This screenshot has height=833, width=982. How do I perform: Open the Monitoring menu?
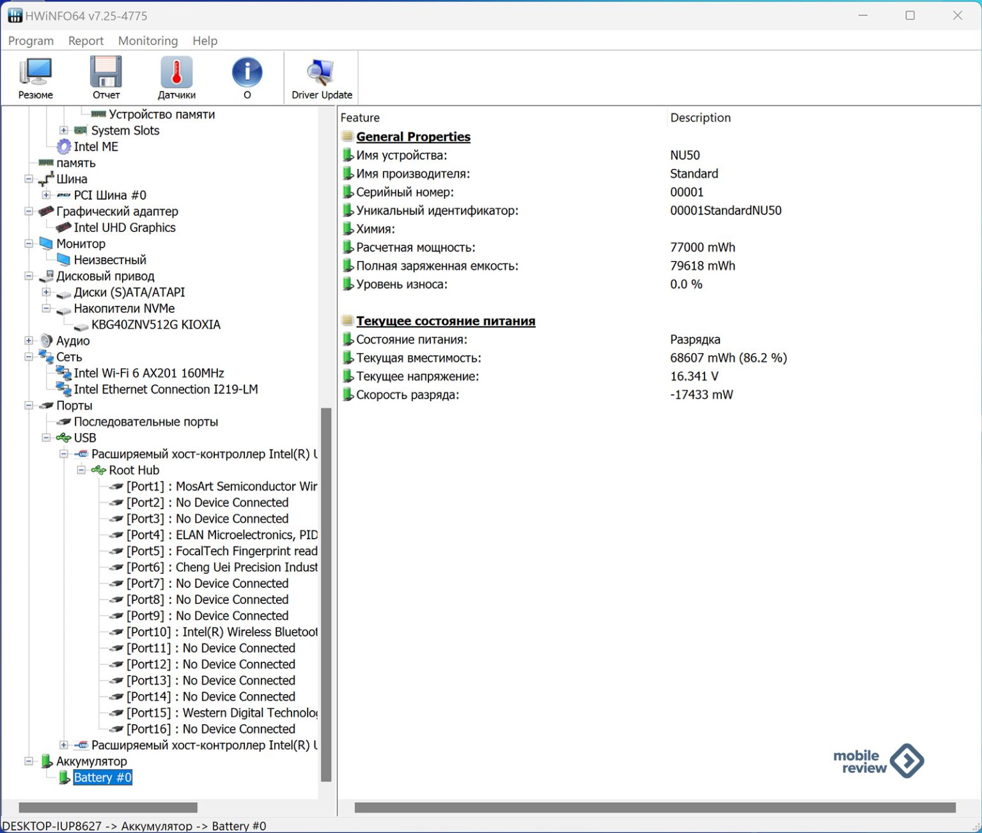click(x=148, y=41)
